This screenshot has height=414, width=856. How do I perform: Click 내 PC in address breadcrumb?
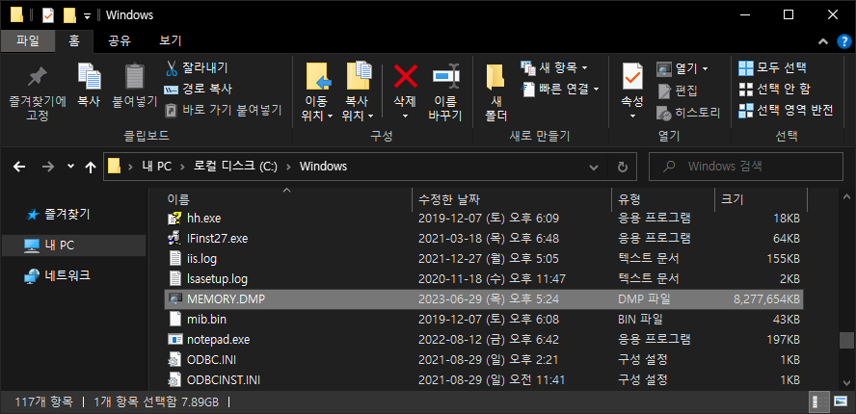[157, 167]
